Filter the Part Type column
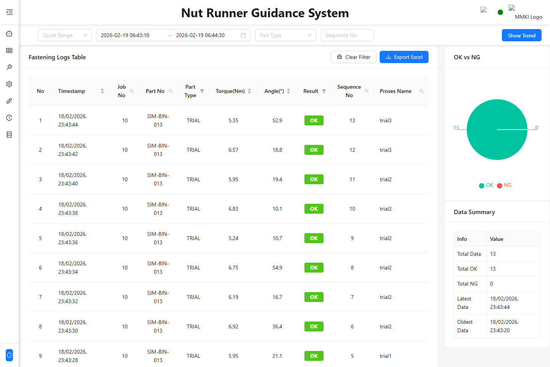Screen dimensions: 550x367 (202, 91)
